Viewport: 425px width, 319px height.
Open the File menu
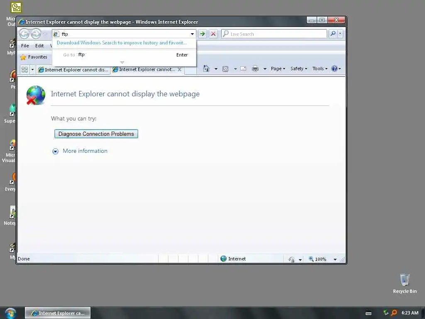(x=25, y=46)
